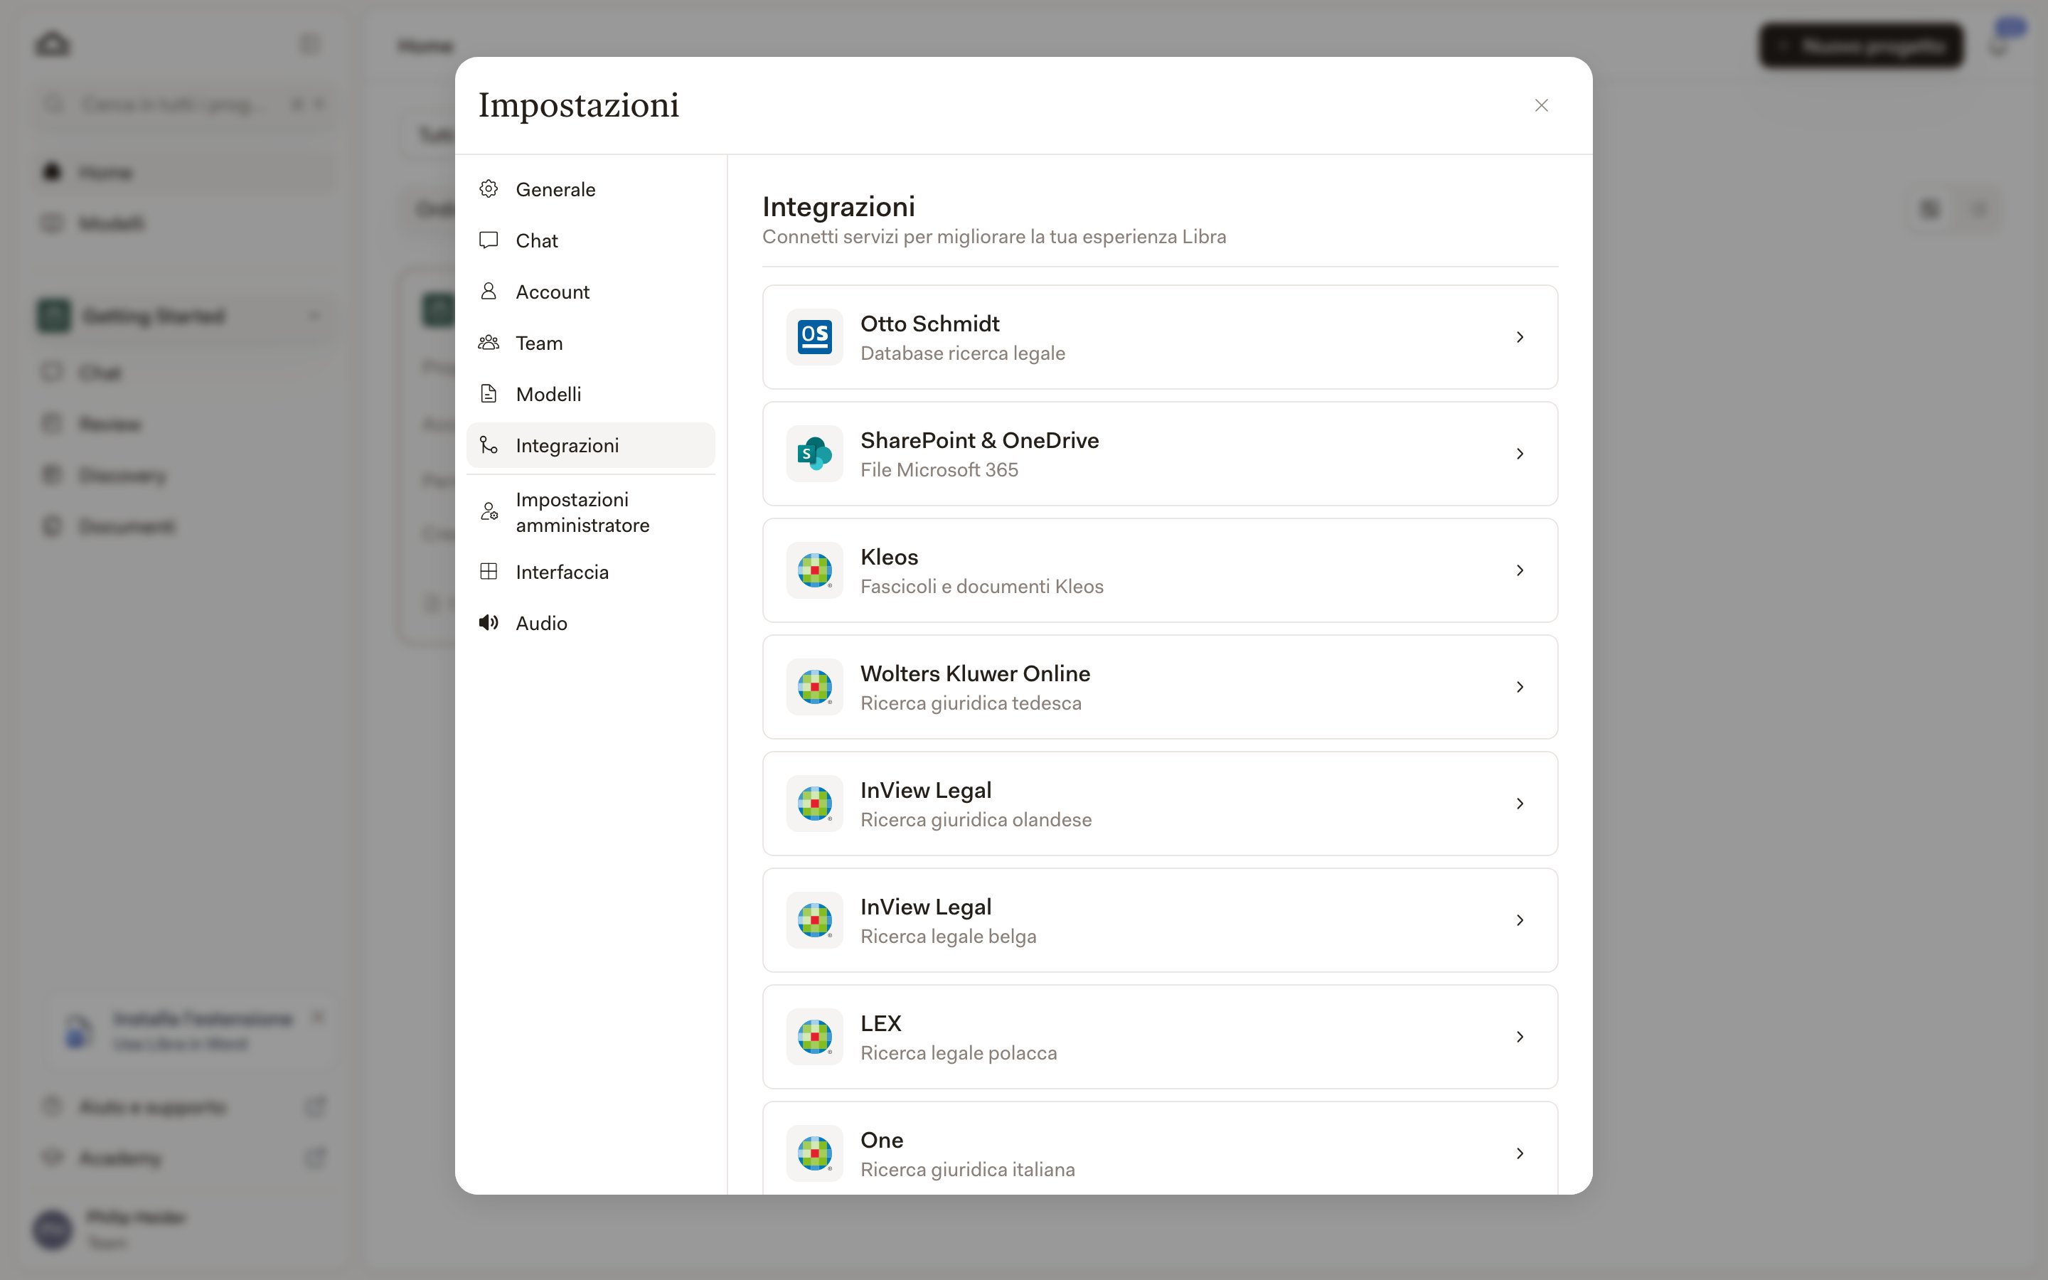Click the Impostazioni dialog title
The width and height of the screenshot is (2048, 1280).
(x=579, y=105)
